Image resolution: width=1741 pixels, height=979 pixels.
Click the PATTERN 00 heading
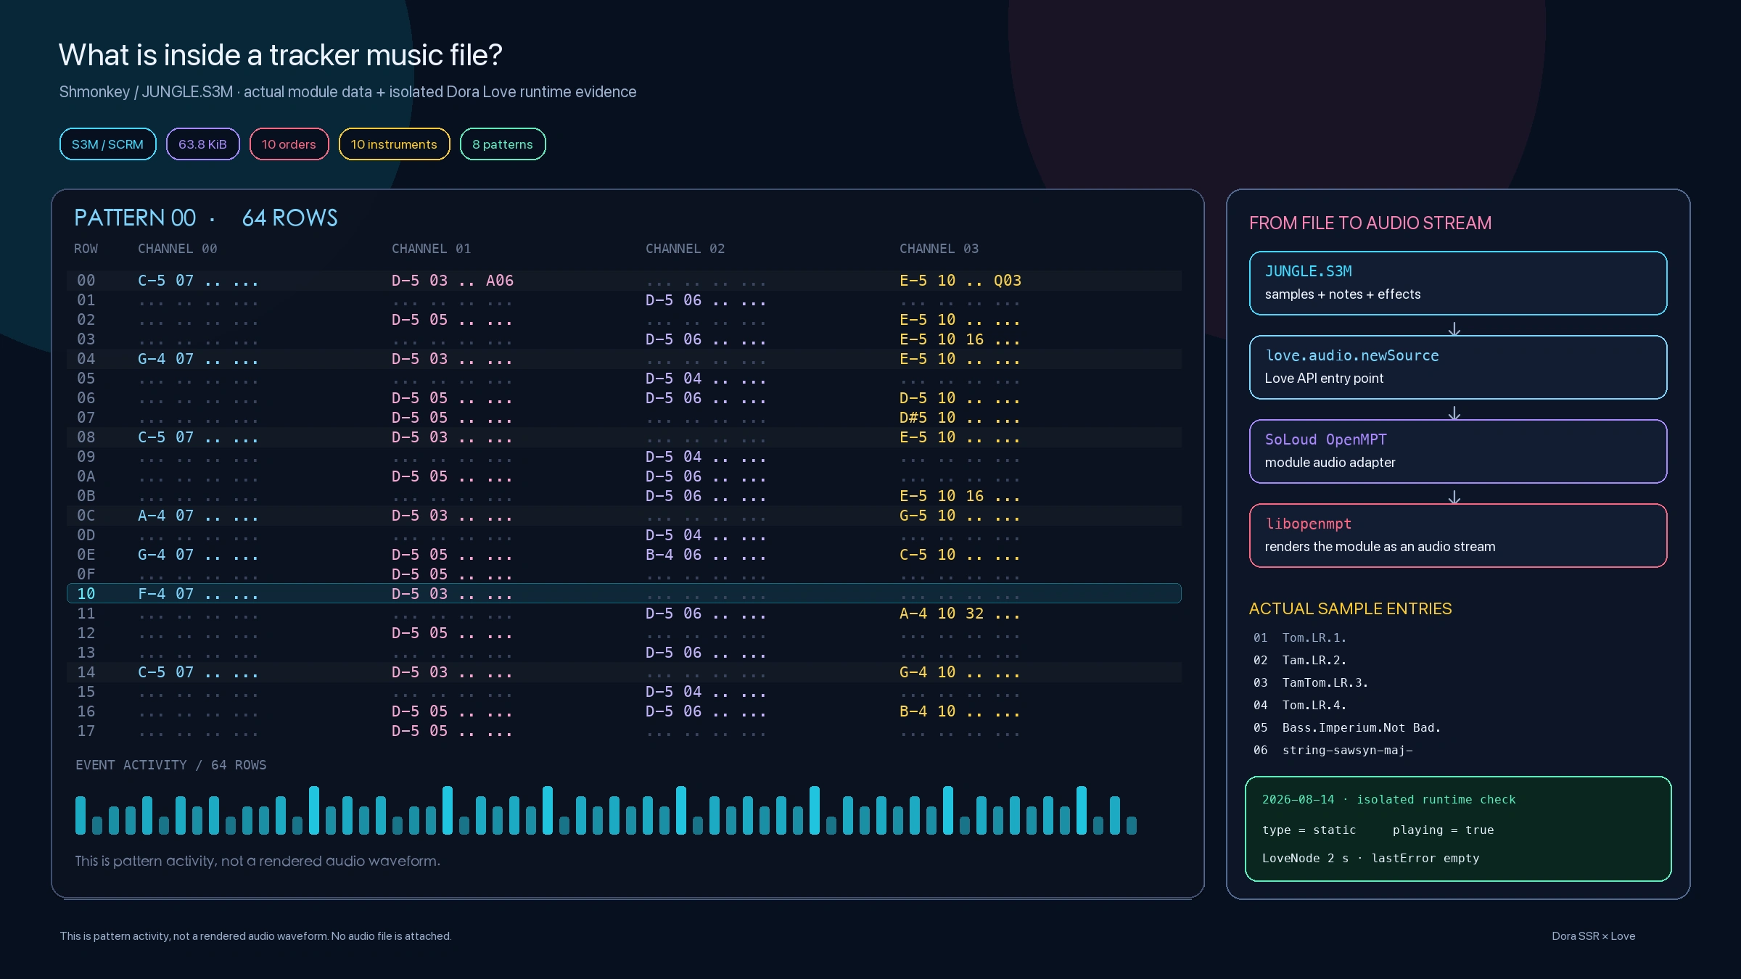click(x=135, y=218)
